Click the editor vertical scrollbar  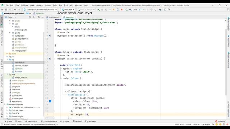click(x=226, y=62)
